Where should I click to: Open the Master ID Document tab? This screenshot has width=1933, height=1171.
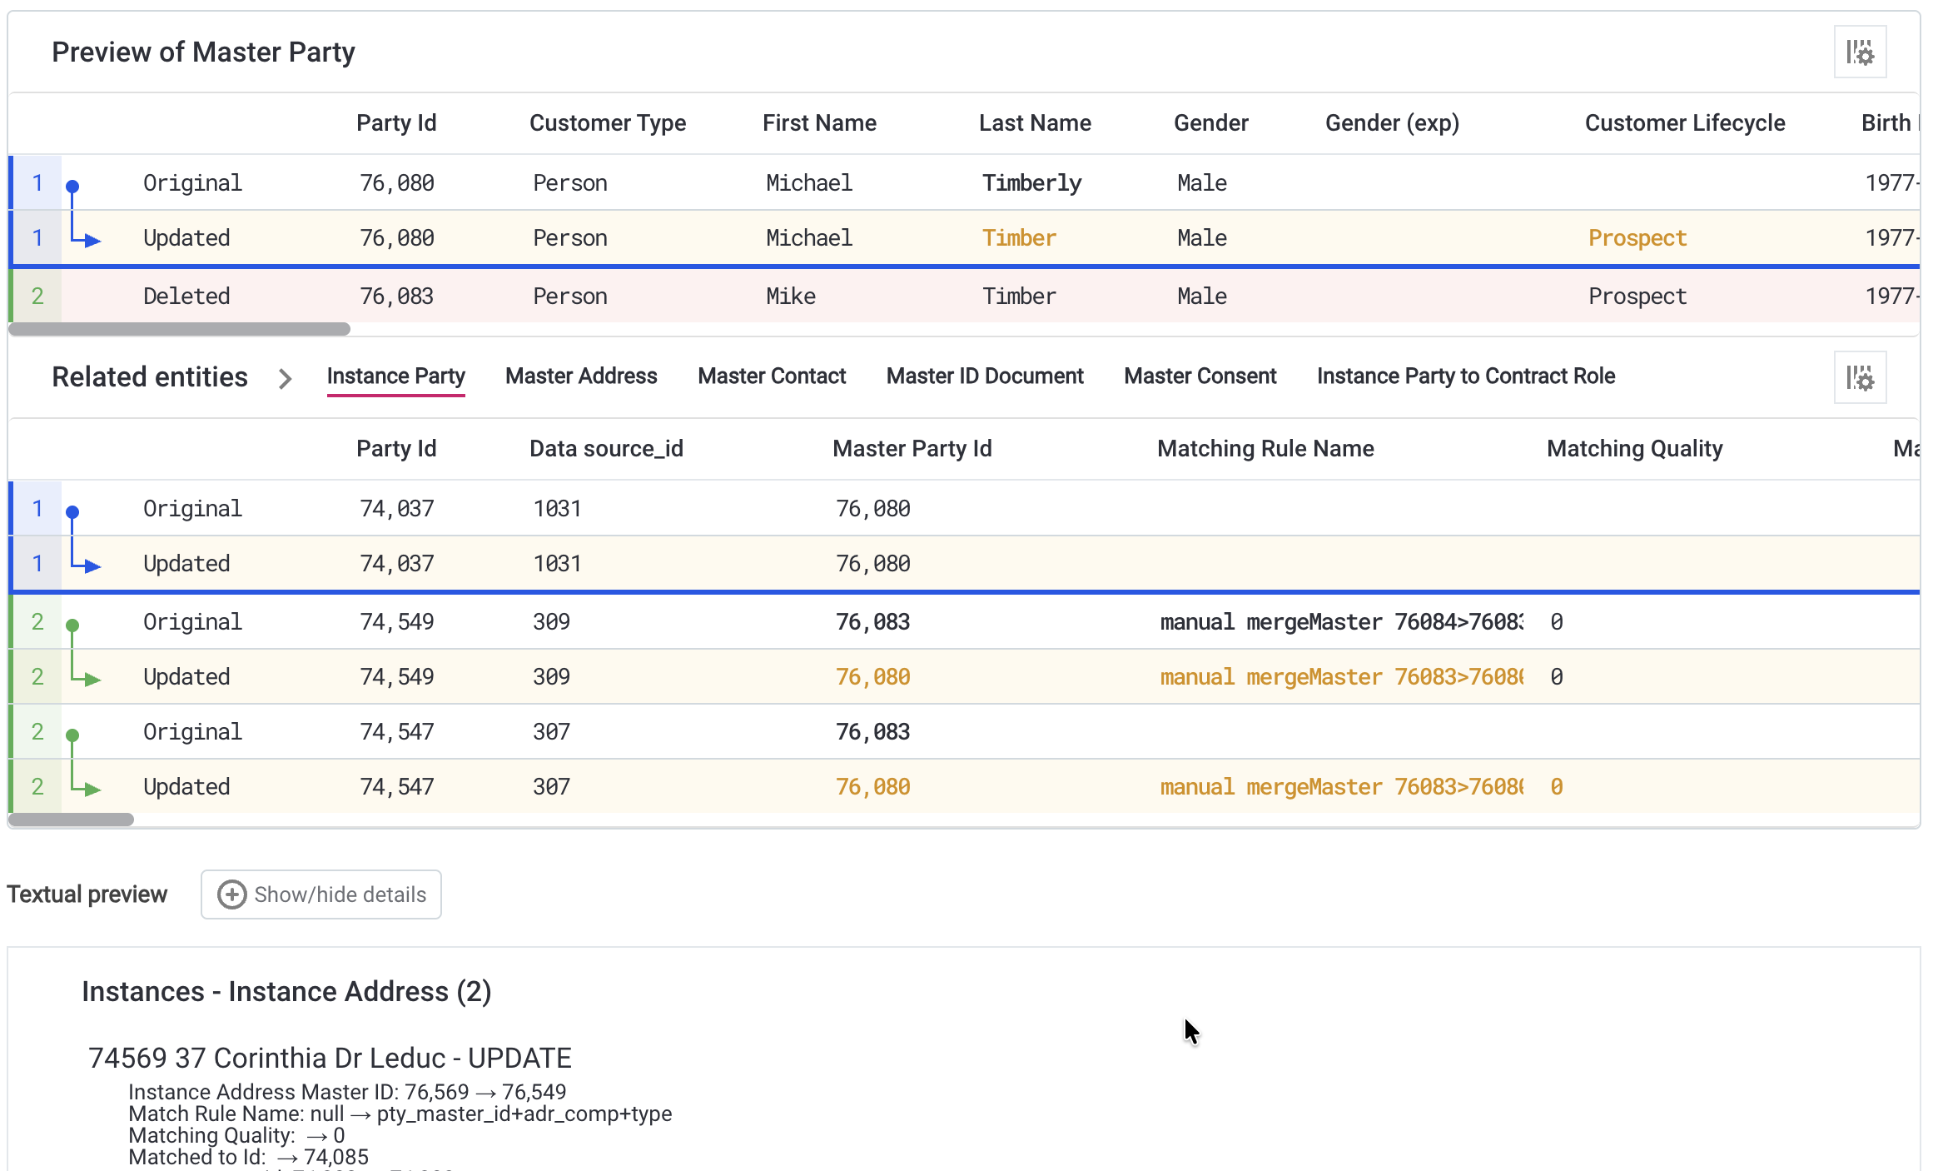click(x=984, y=376)
